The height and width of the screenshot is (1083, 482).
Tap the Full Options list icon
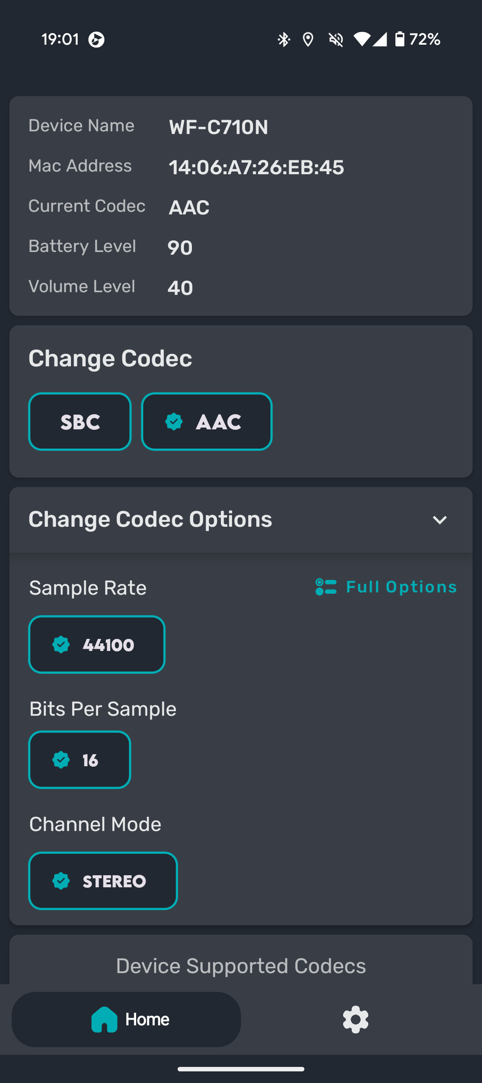(326, 587)
